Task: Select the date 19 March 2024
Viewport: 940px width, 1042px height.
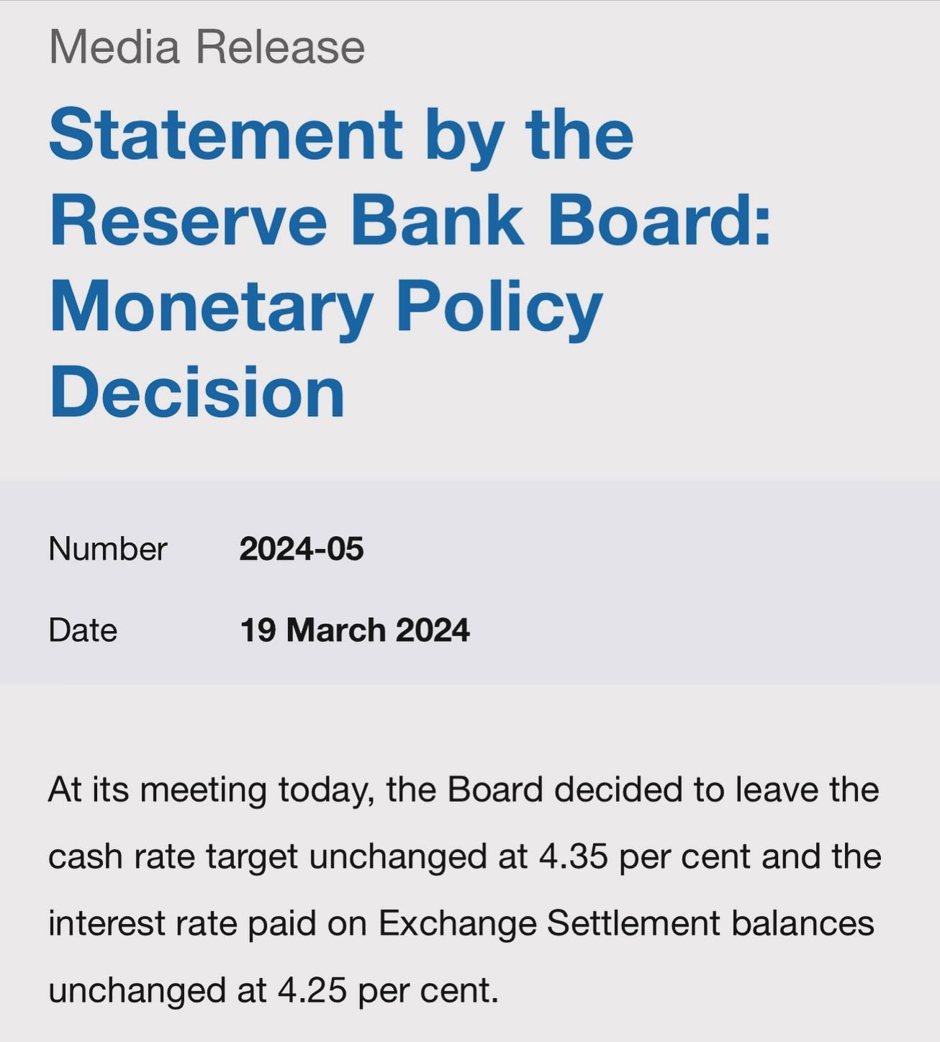Action: point(355,630)
